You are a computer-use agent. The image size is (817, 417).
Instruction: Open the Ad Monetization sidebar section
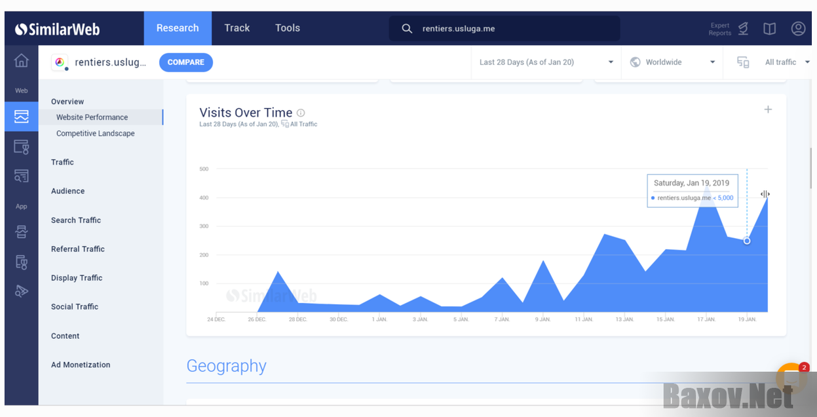tap(81, 365)
